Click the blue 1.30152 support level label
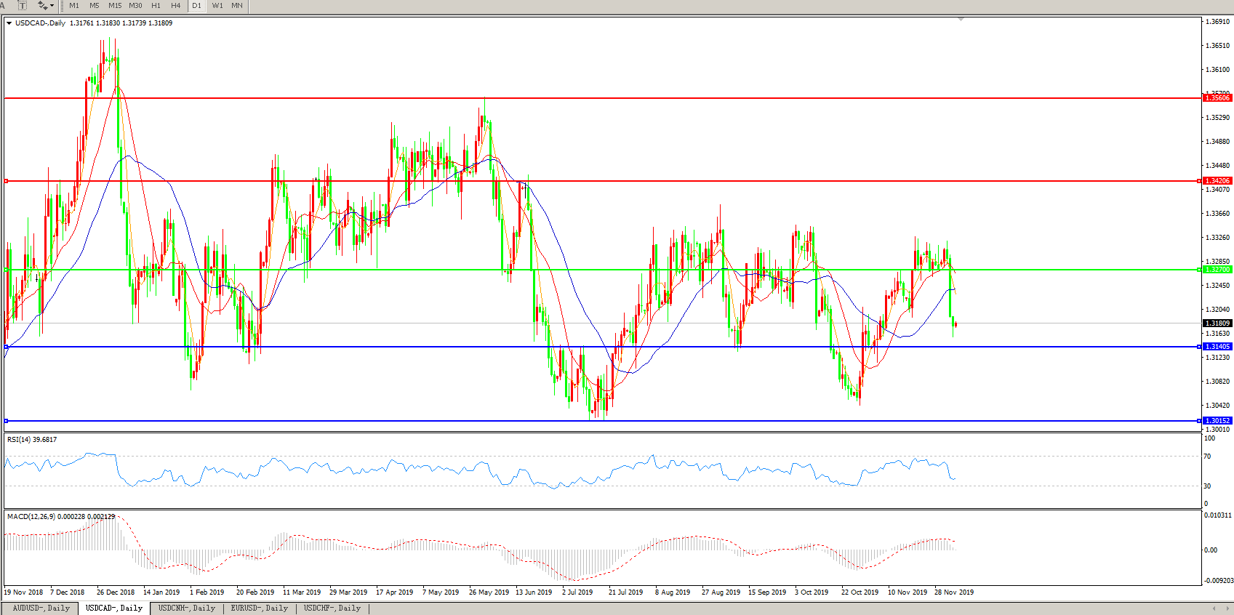Screen dimensions: 1234x615 point(1217,421)
